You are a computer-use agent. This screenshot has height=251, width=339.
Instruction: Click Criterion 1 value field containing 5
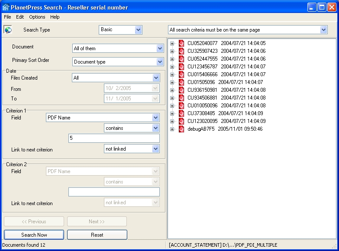(114, 138)
